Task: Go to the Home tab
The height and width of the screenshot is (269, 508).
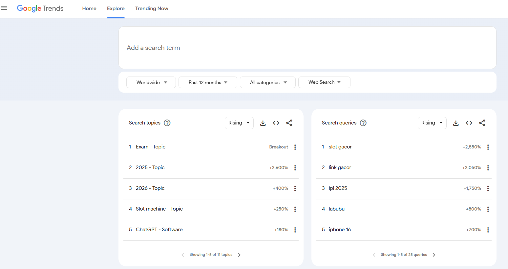Action: pyautogui.click(x=89, y=9)
